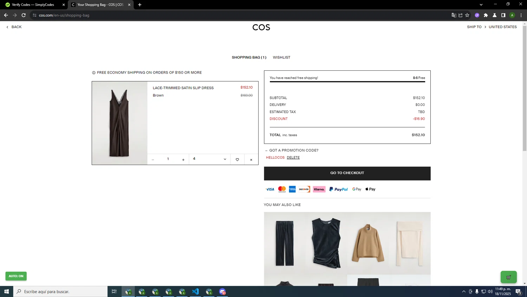This screenshot has width=527, height=297.
Task: Select the Shopping Bag (1) tab
Action: (249, 57)
